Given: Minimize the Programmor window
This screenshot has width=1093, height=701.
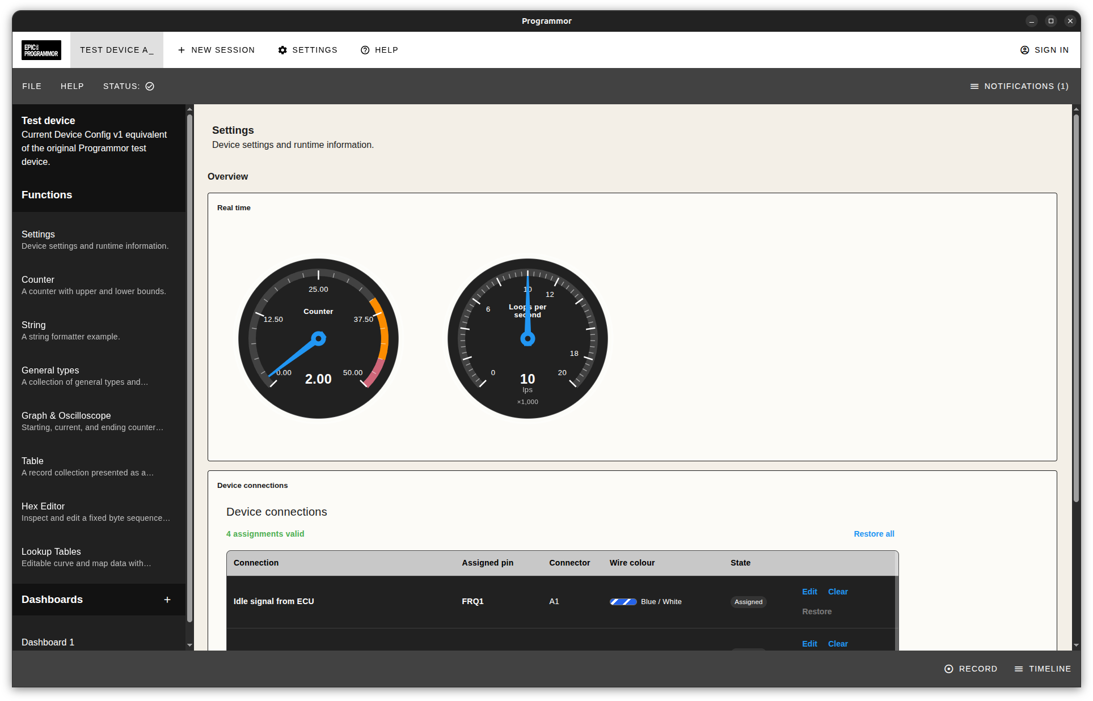Looking at the screenshot, I should click(x=1032, y=21).
